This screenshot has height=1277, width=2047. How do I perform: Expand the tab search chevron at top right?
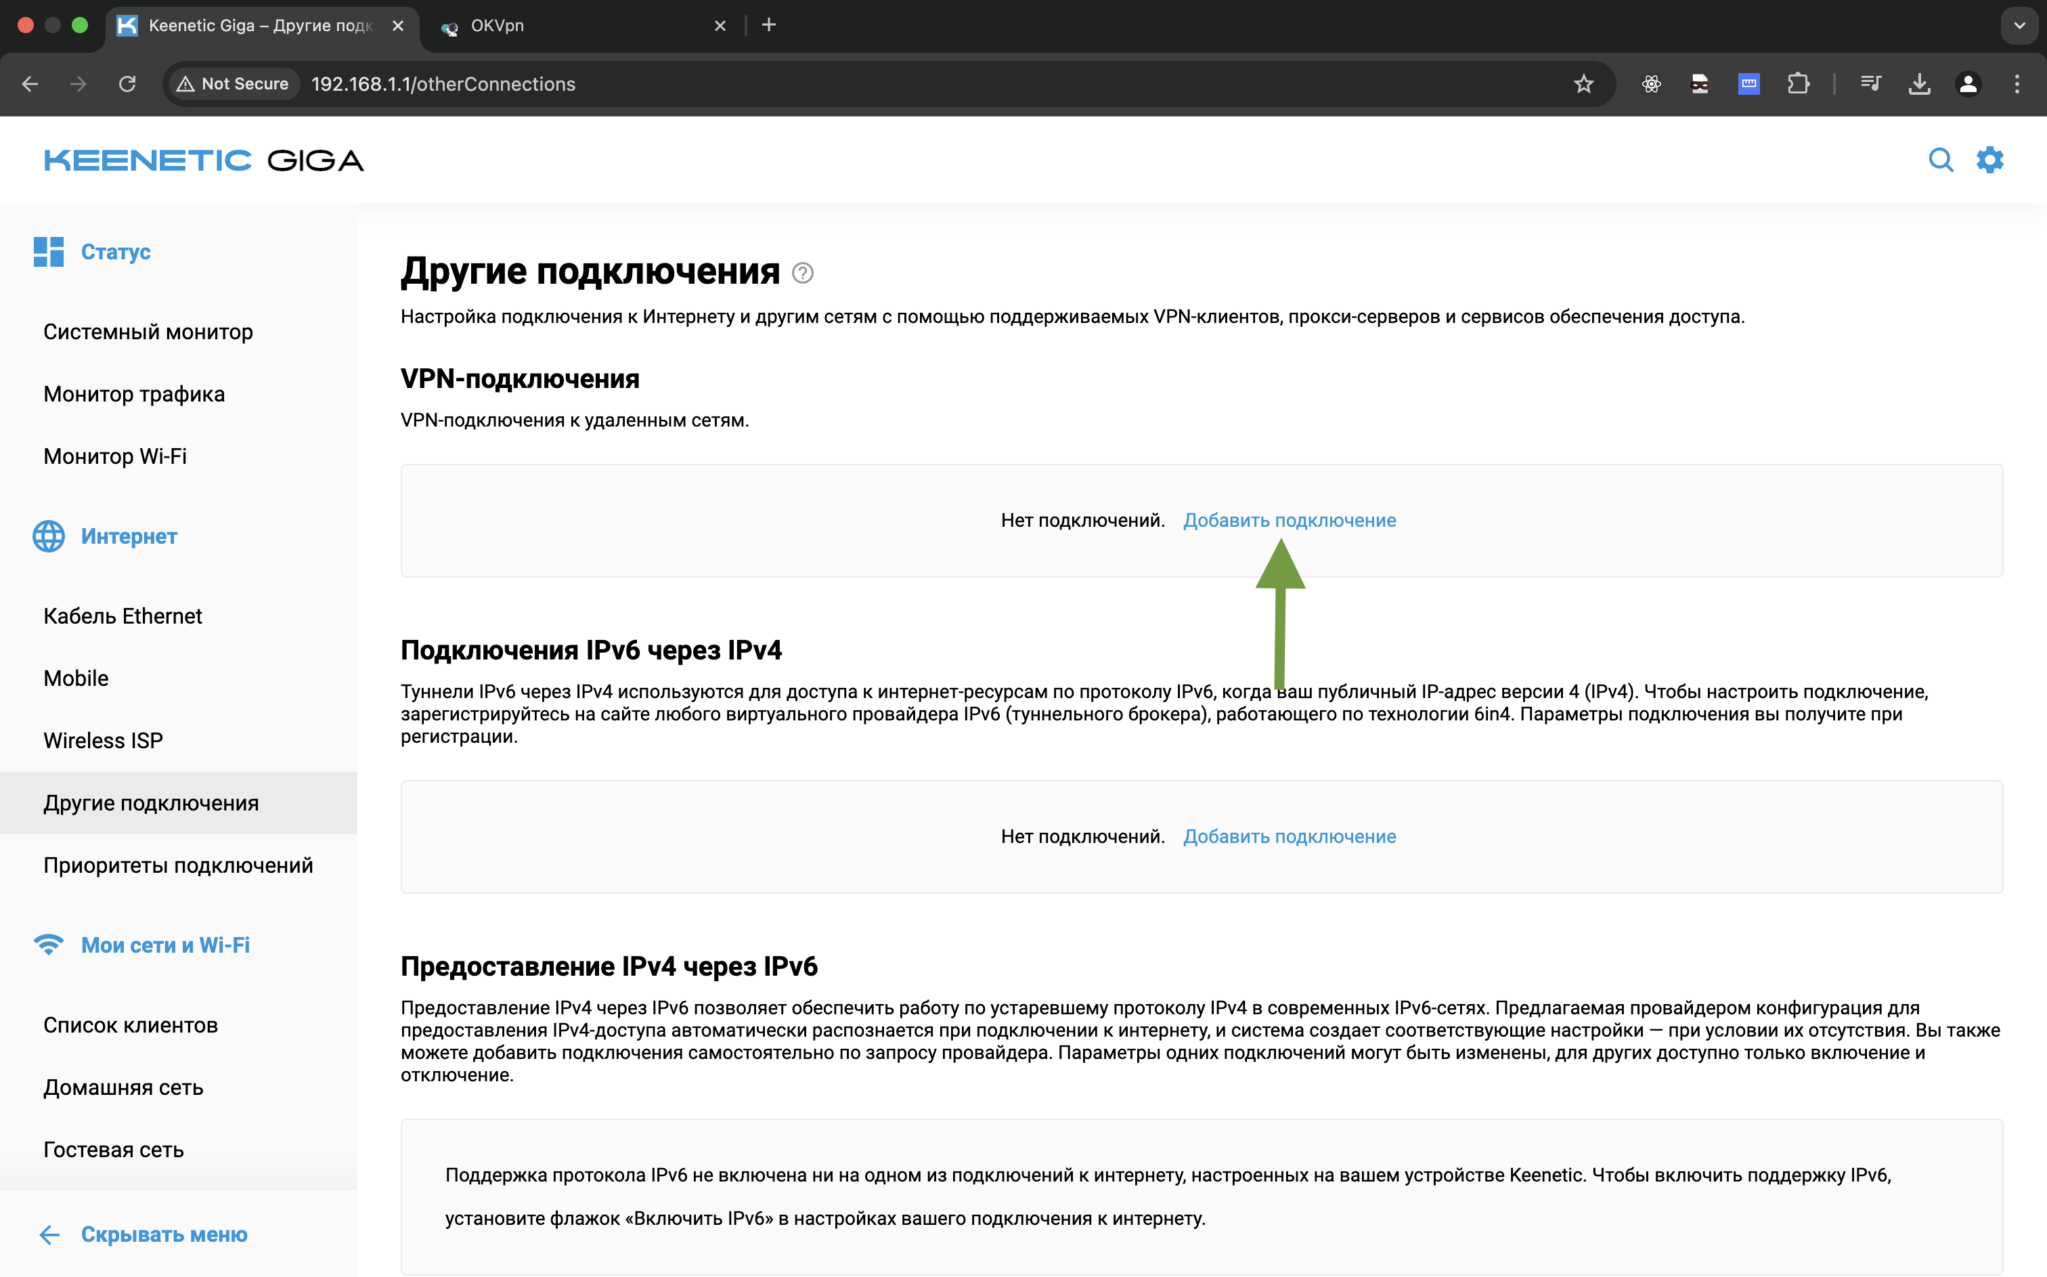(x=2019, y=25)
